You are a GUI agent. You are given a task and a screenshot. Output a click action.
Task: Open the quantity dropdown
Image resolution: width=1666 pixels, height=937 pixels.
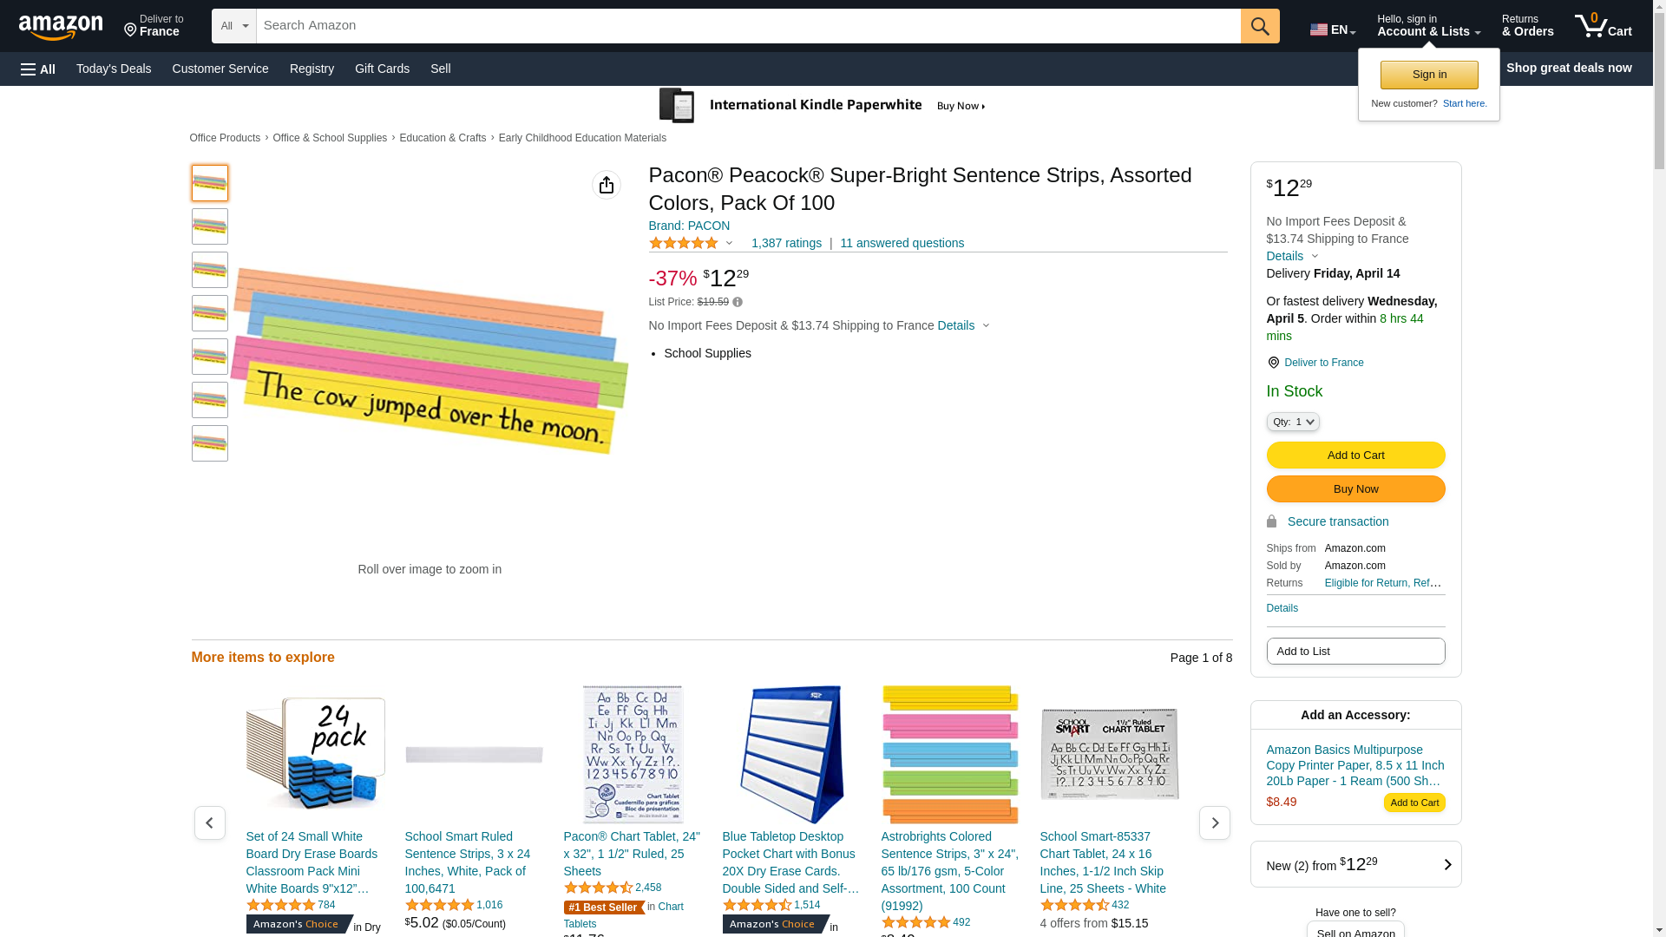click(x=1293, y=422)
